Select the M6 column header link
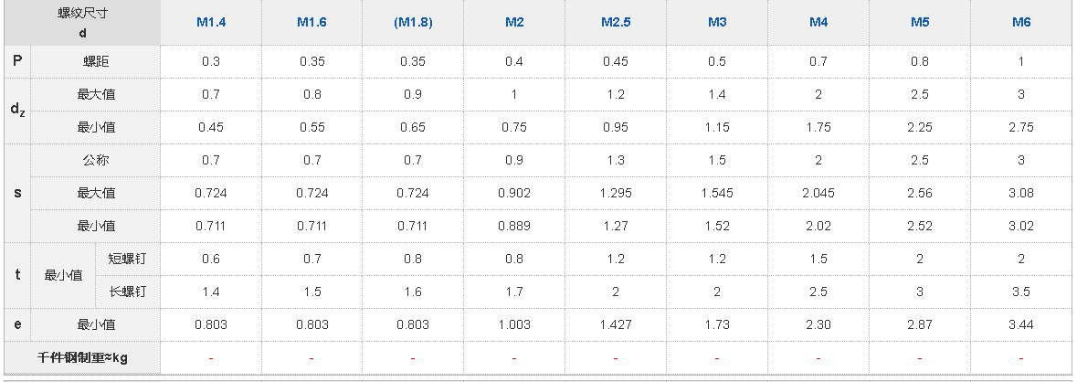Screen dimensions: 1077x382 coord(1021,22)
